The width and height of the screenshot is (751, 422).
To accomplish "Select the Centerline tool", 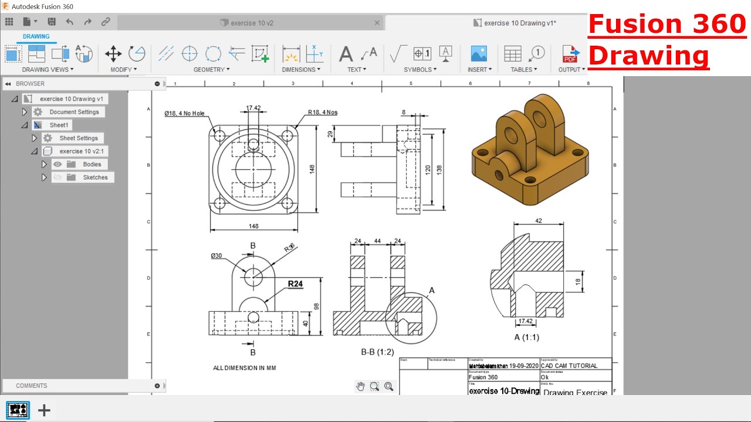I will click(166, 54).
